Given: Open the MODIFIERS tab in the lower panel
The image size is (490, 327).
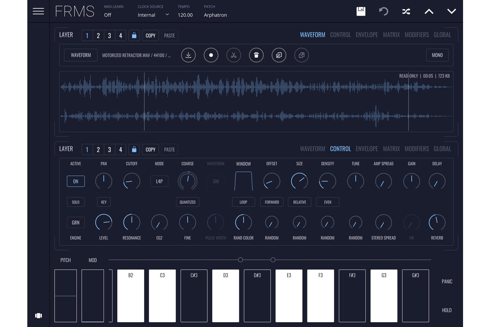Looking at the screenshot, I should tap(416, 149).
